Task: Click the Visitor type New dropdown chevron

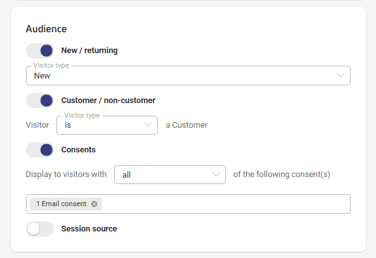Action: [x=340, y=75]
